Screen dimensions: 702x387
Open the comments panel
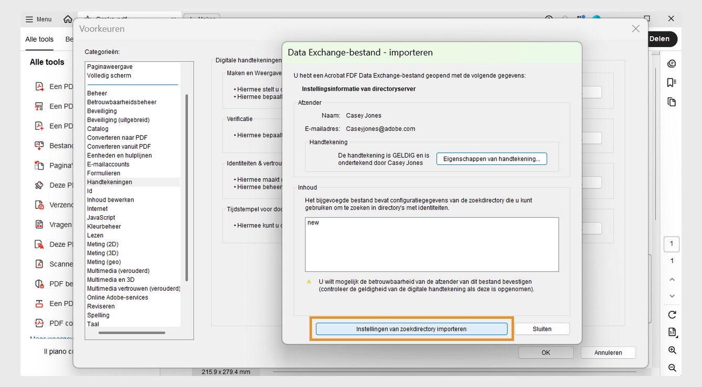[x=672, y=63]
